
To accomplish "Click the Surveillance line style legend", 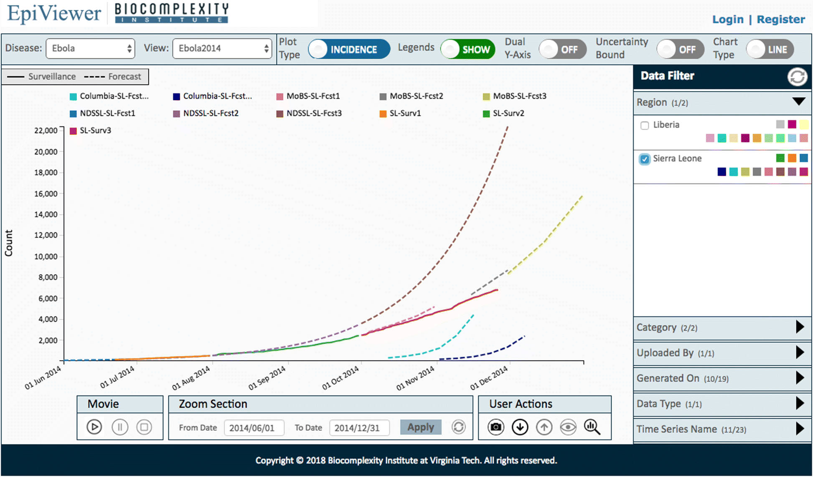I will tap(41, 77).
